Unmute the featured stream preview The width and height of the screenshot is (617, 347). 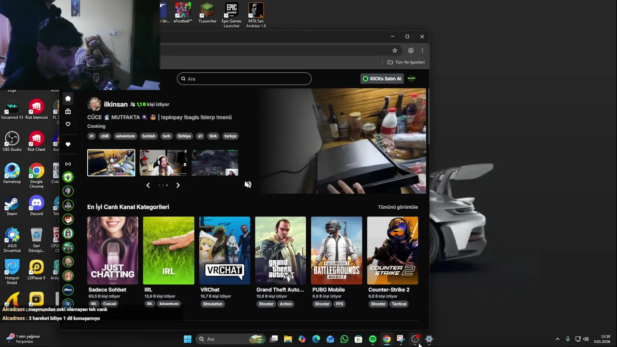point(248,185)
